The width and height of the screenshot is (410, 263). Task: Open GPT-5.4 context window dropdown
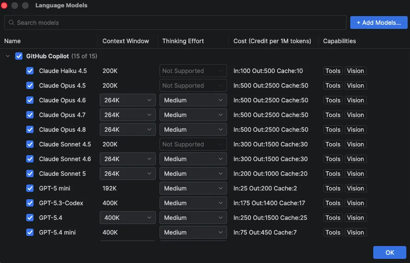tap(128, 218)
